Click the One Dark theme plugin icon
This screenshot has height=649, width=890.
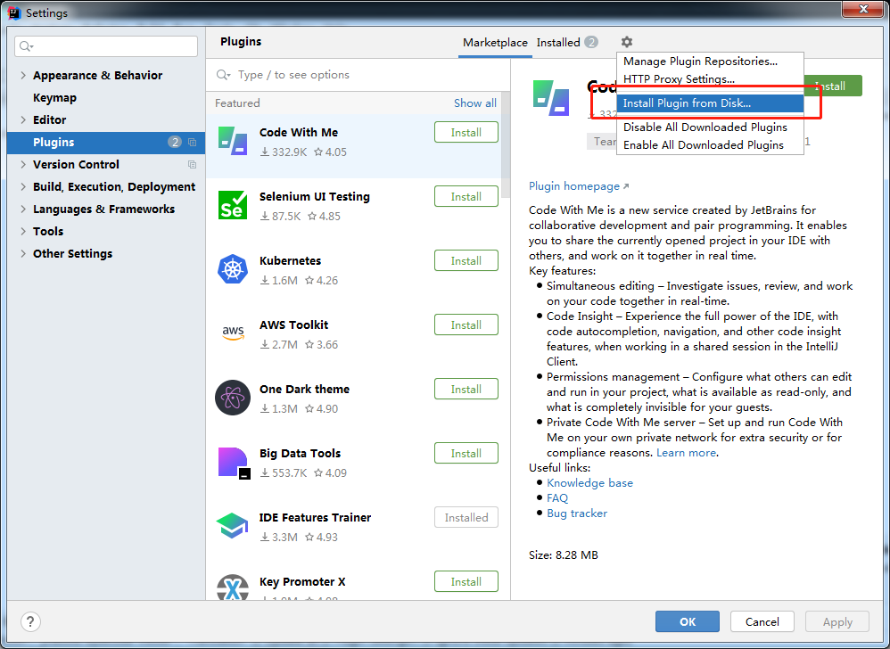(233, 397)
